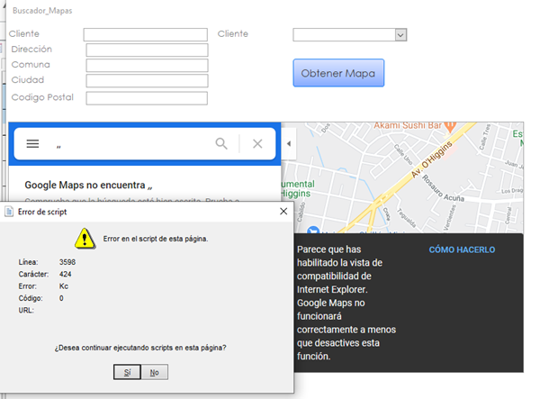Open the Google Maps hamburger menu

pyautogui.click(x=32, y=143)
